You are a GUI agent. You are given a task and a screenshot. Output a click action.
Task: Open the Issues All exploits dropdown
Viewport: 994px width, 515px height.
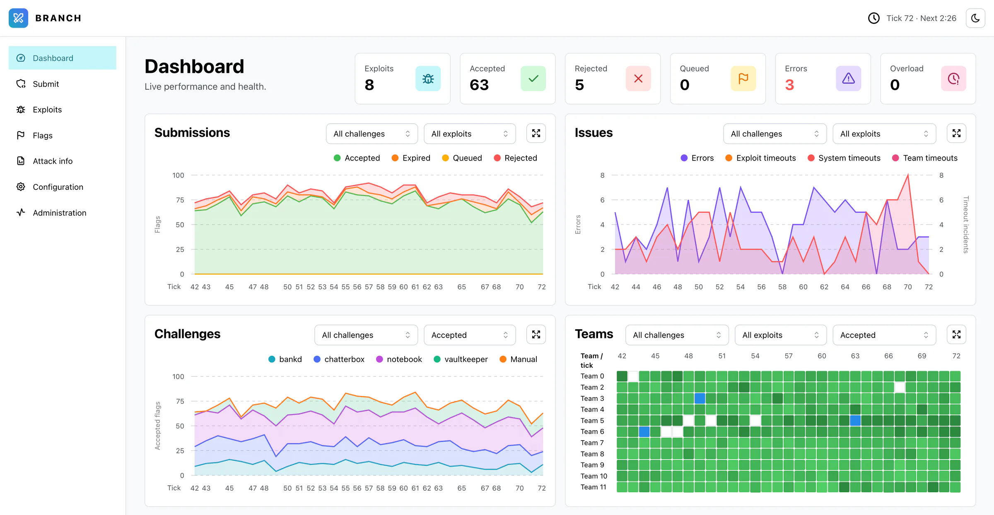tap(884, 134)
